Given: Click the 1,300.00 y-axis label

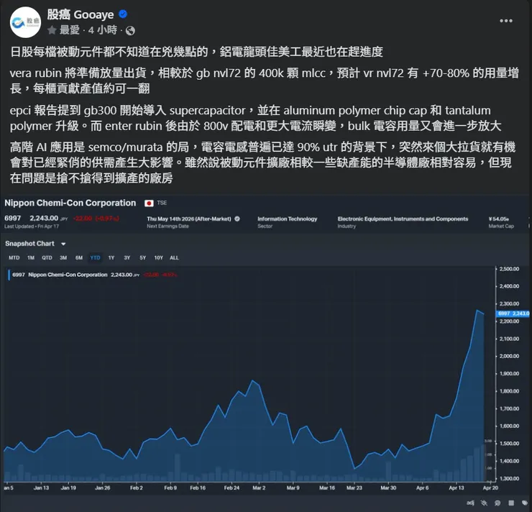Looking at the screenshot, I should pyautogui.click(x=509, y=479).
